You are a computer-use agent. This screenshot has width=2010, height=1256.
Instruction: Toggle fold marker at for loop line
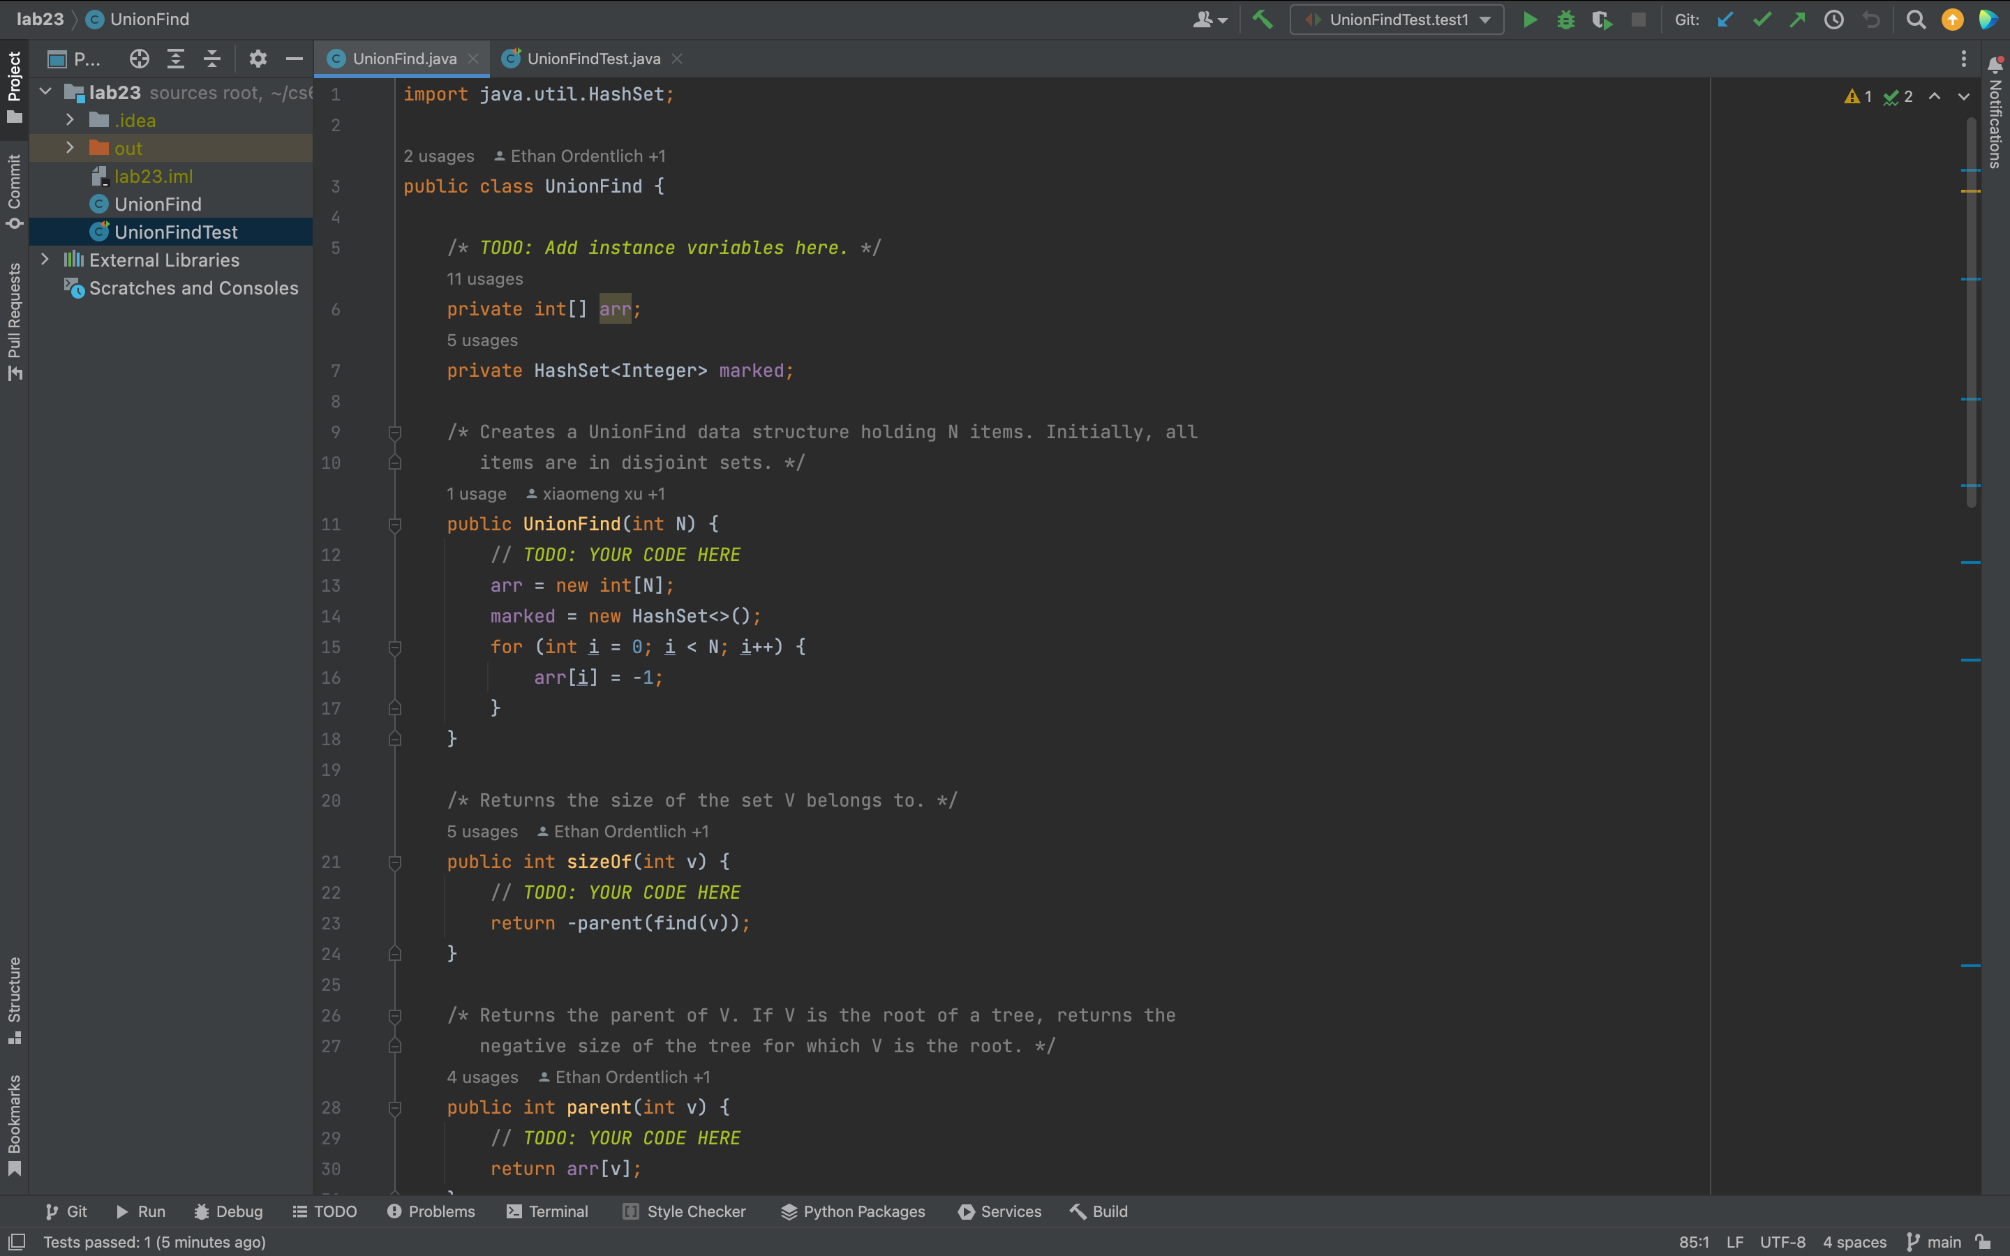click(x=395, y=647)
